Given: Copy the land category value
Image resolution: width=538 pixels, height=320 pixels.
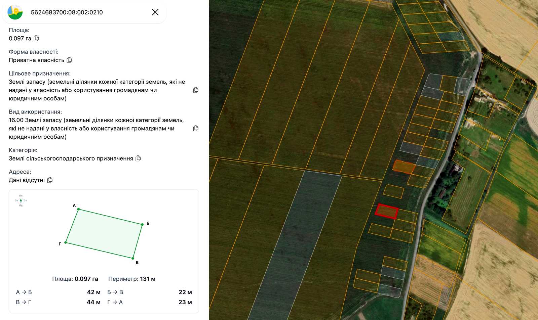Looking at the screenshot, I should click(x=138, y=158).
